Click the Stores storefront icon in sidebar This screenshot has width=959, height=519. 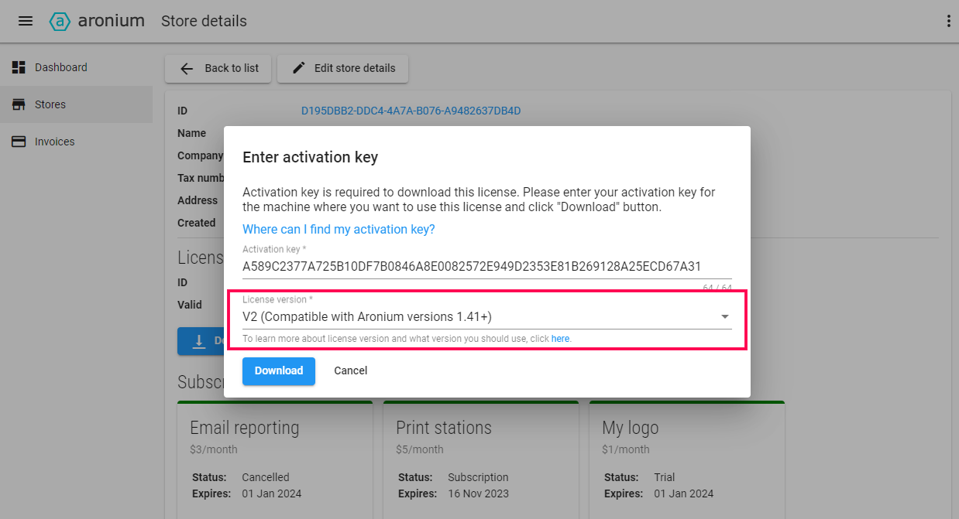point(19,104)
